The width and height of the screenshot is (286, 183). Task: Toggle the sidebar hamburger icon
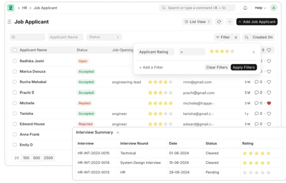click(x=9, y=22)
